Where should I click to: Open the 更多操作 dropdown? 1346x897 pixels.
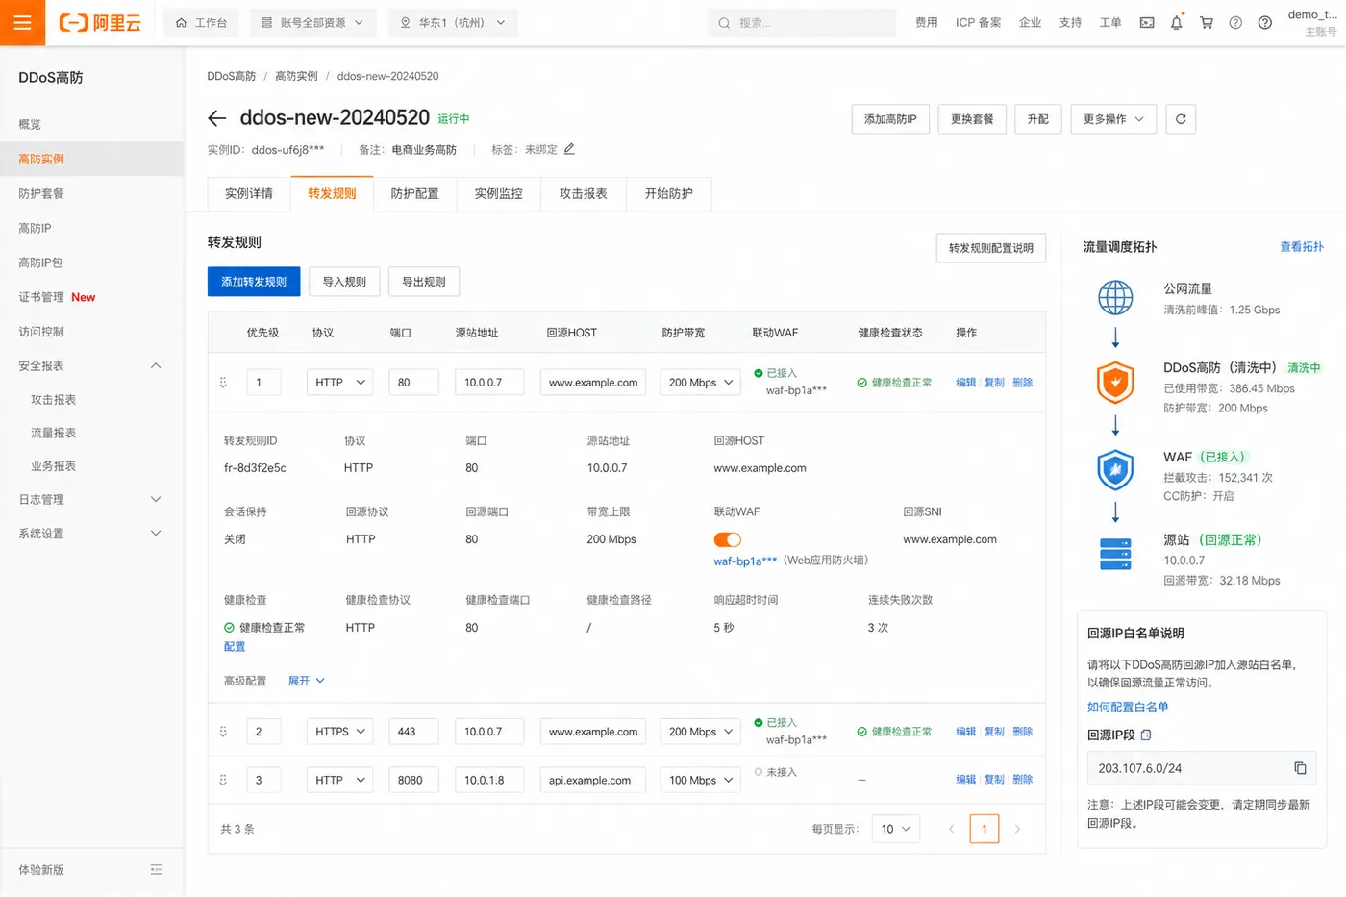pyautogui.click(x=1113, y=119)
